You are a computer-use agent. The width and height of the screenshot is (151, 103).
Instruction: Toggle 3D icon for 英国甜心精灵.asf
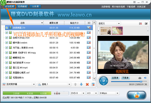pos(89,72)
